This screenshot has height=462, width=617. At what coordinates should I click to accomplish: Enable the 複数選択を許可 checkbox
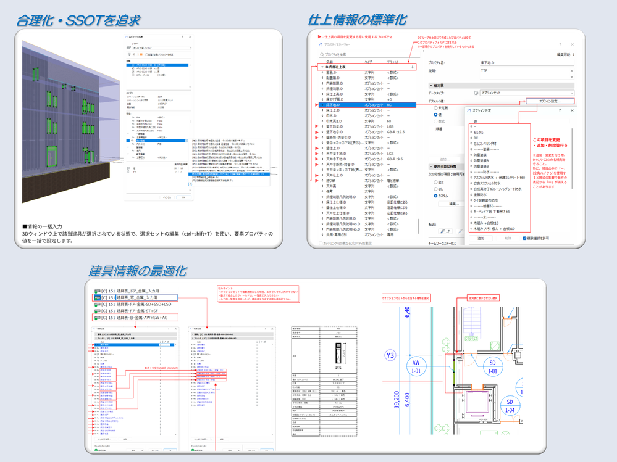click(524, 238)
